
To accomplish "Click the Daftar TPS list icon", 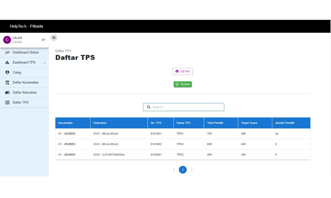I will pos(7,103).
